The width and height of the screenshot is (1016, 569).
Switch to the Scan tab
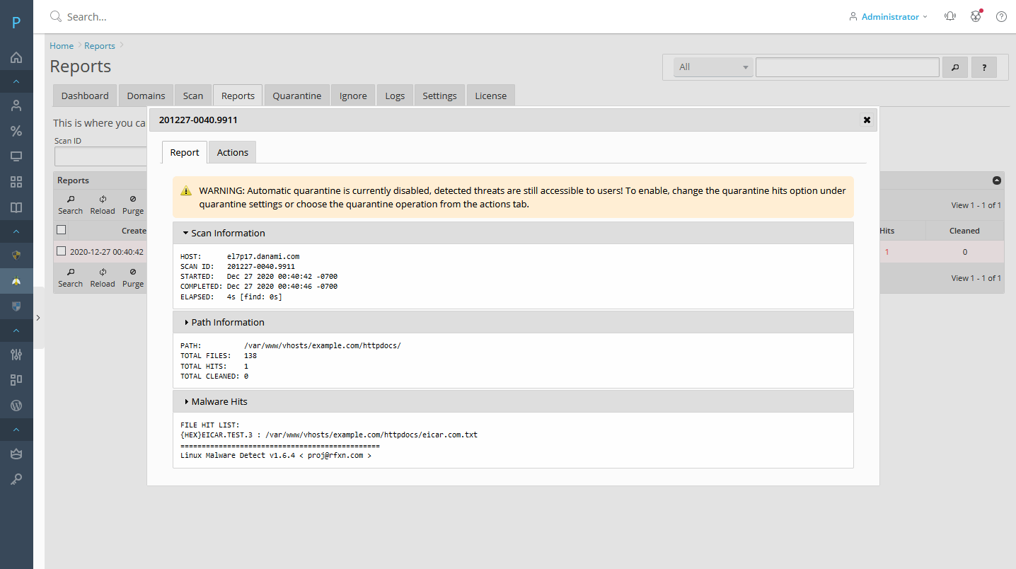[193, 96]
